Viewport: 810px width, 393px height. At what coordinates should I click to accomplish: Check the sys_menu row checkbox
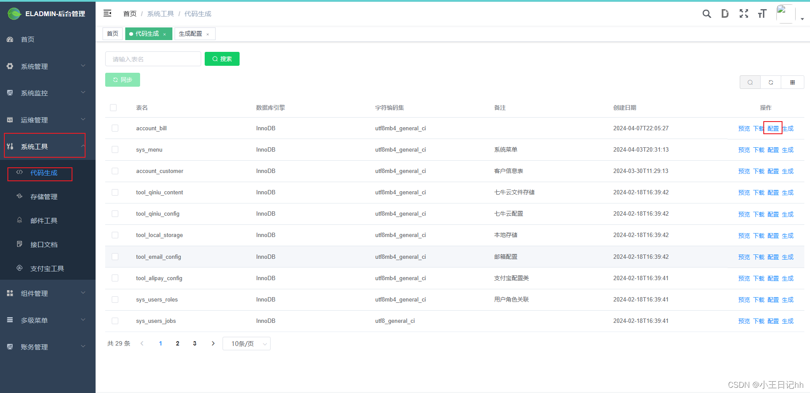[x=115, y=149]
